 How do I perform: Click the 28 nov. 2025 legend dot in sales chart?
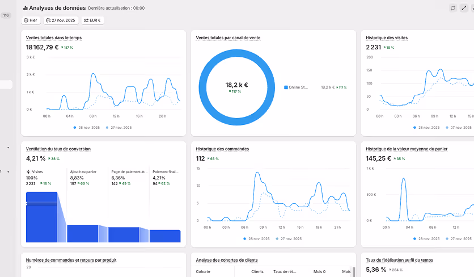pos(75,128)
